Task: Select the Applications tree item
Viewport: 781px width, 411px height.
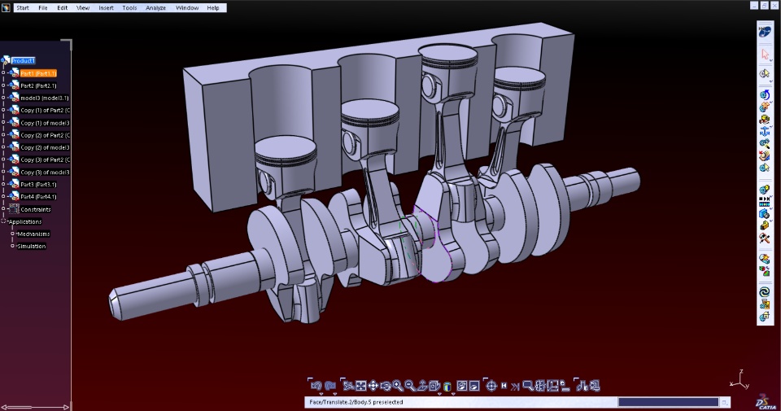Action: point(25,221)
